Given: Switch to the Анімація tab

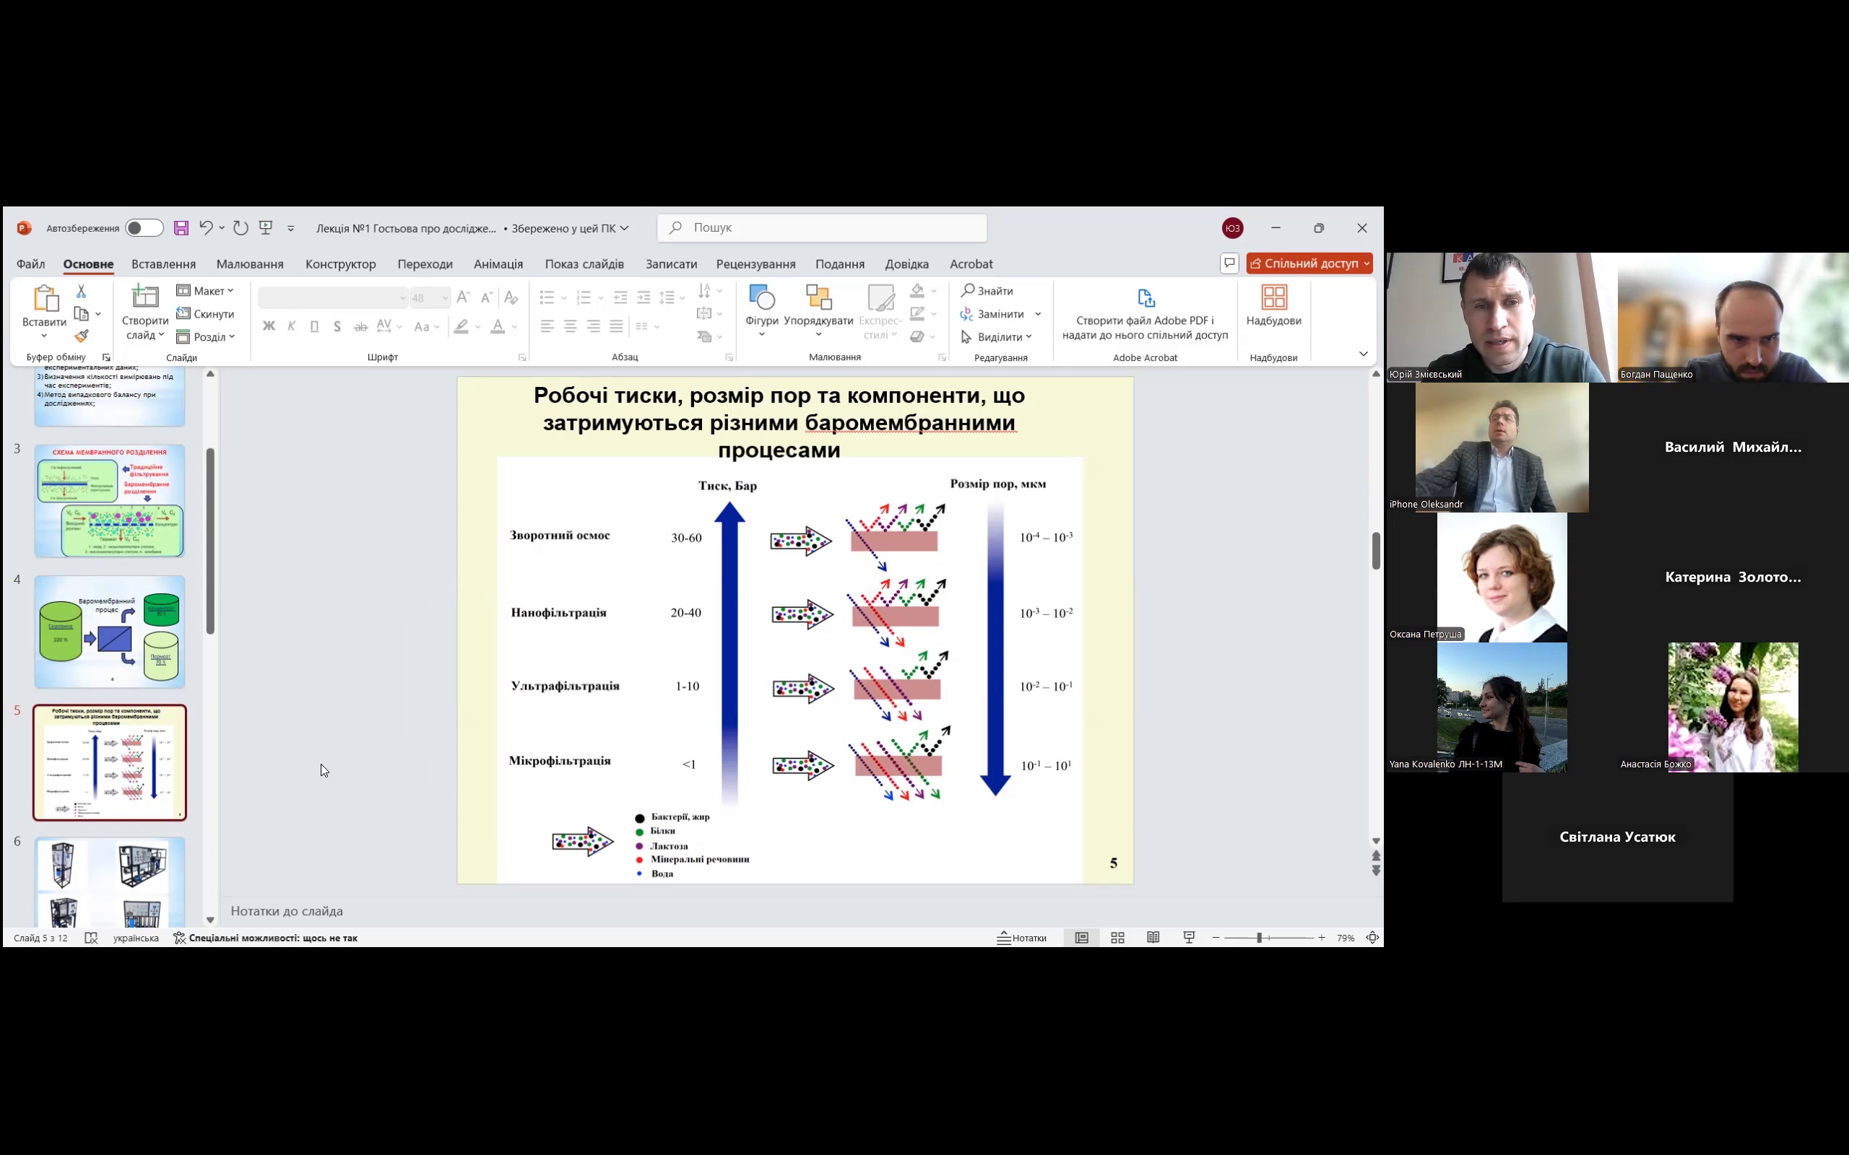Looking at the screenshot, I should 498,264.
